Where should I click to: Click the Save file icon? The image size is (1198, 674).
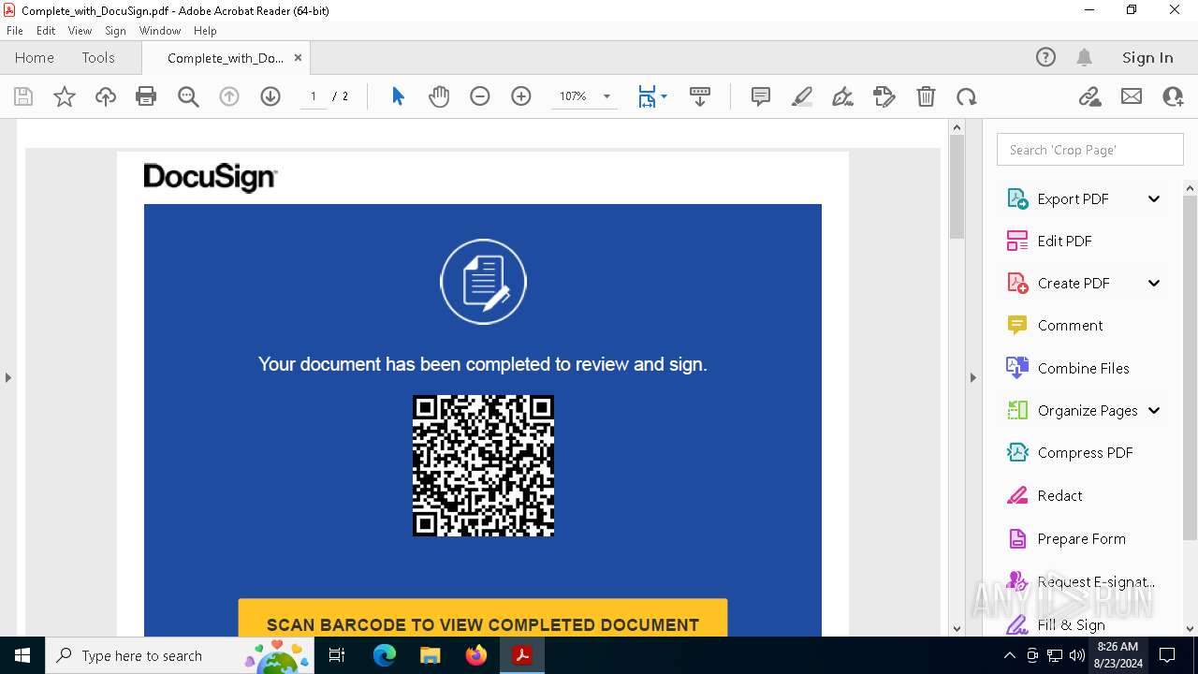[x=23, y=96]
